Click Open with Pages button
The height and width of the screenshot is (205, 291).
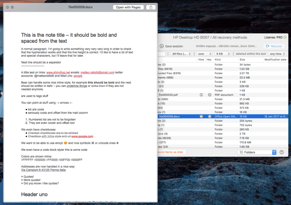pyautogui.click(x=128, y=7)
